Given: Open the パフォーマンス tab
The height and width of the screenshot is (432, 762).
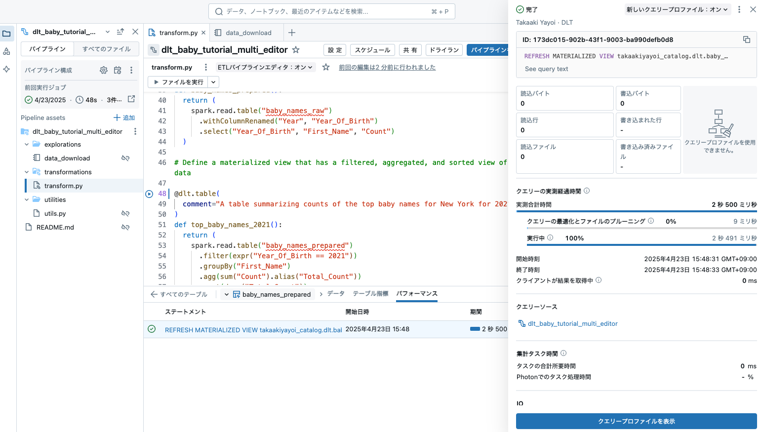Looking at the screenshot, I should pos(417,293).
